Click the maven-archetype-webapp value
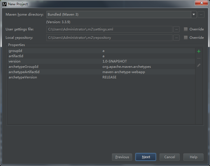210x166 pixels. (x=123, y=72)
